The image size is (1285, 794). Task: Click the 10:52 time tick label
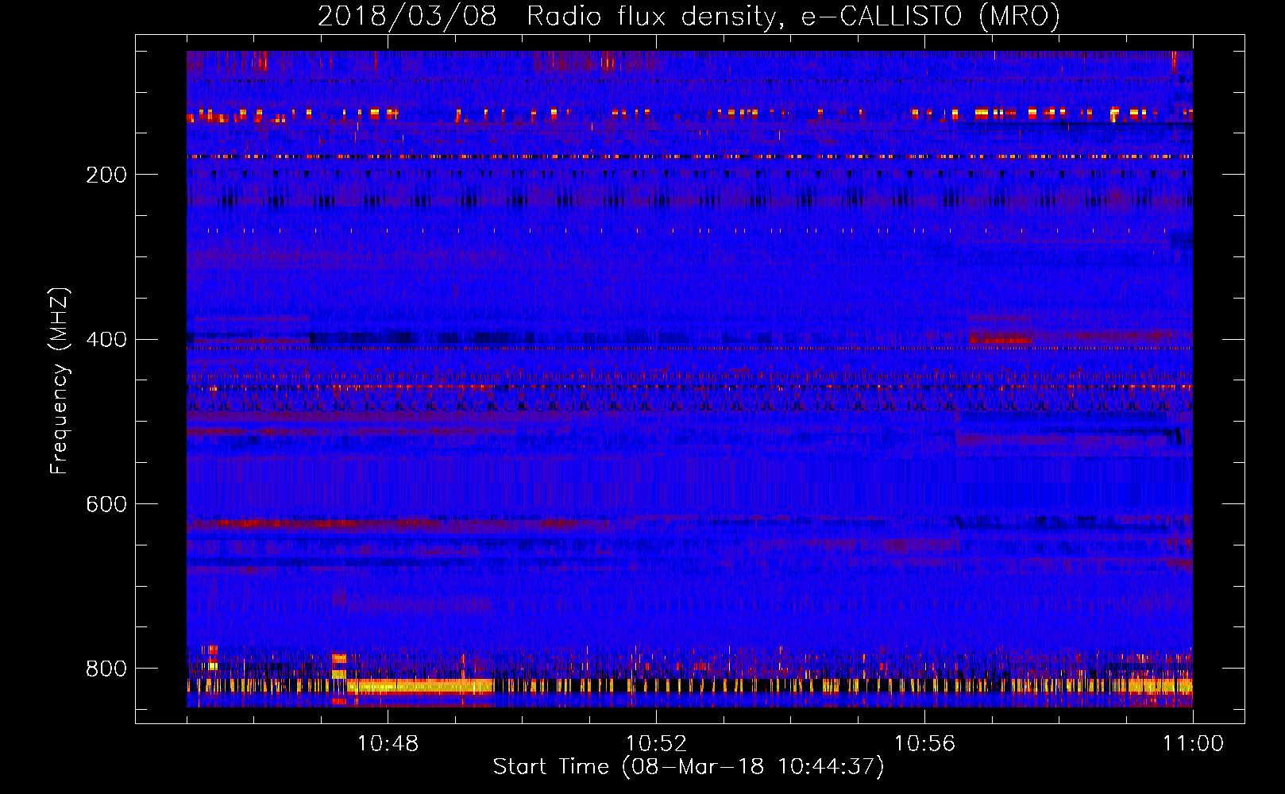coord(656,744)
